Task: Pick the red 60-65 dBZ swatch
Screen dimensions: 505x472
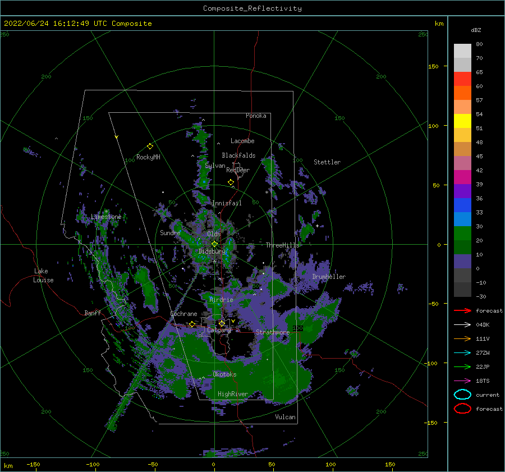Action: pos(462,79)
